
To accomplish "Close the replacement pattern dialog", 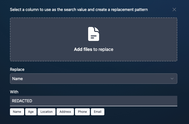I will point(174,9).
